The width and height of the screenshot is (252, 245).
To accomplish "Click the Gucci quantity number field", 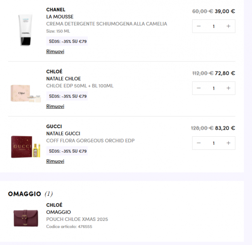I will [x=214, y=143].
